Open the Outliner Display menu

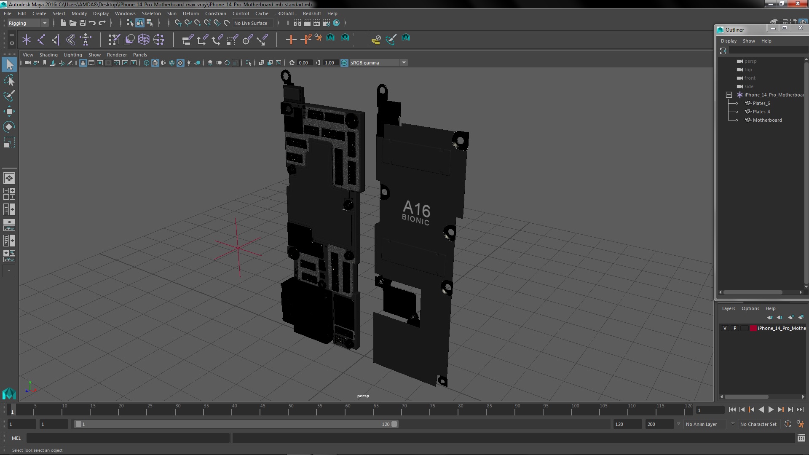click(729, 41)
